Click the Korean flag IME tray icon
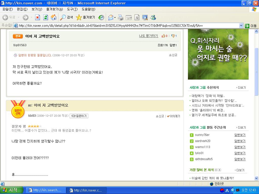 (222, 190)
